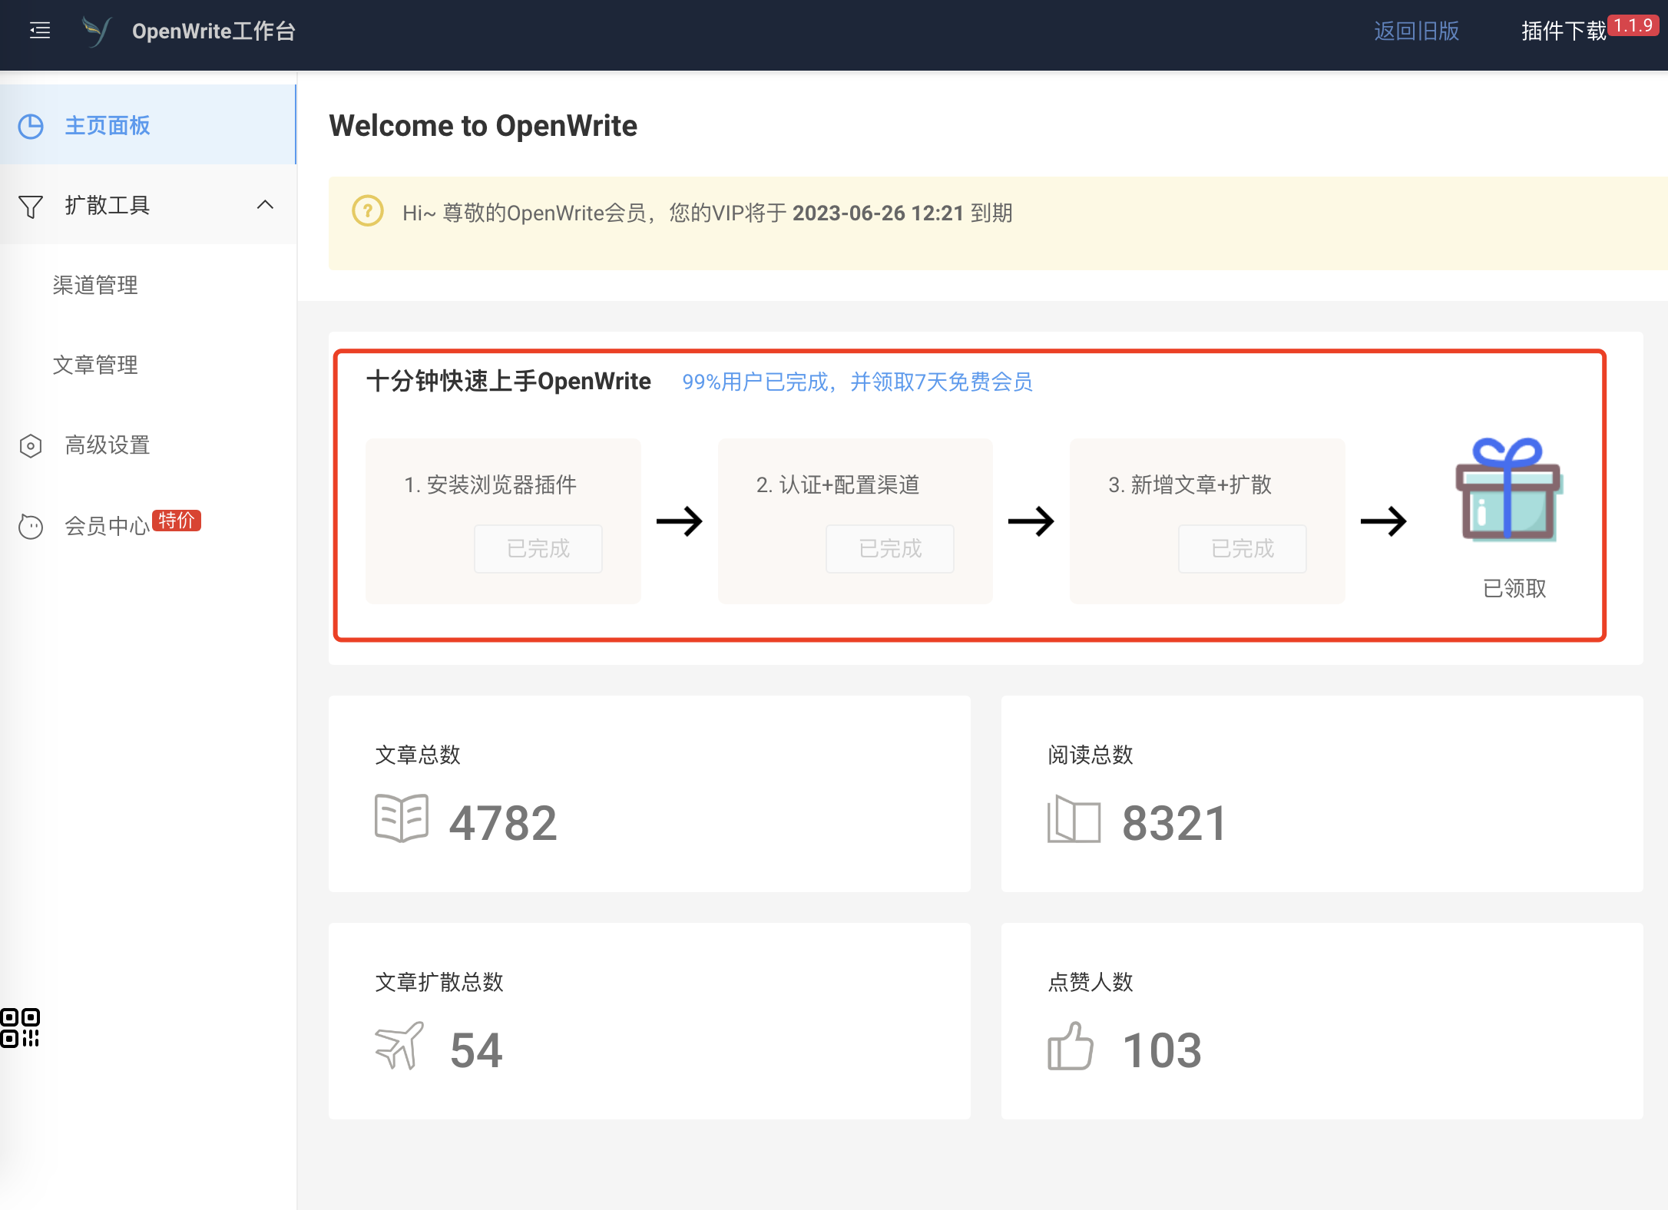Screen dimensions: 1668x1210
Task: Click the gift box reward icon
Action: 1508,490
